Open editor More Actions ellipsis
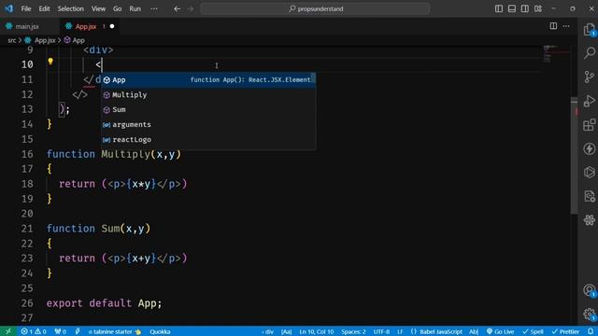This screenshot has width=598, height=336. 566,26
